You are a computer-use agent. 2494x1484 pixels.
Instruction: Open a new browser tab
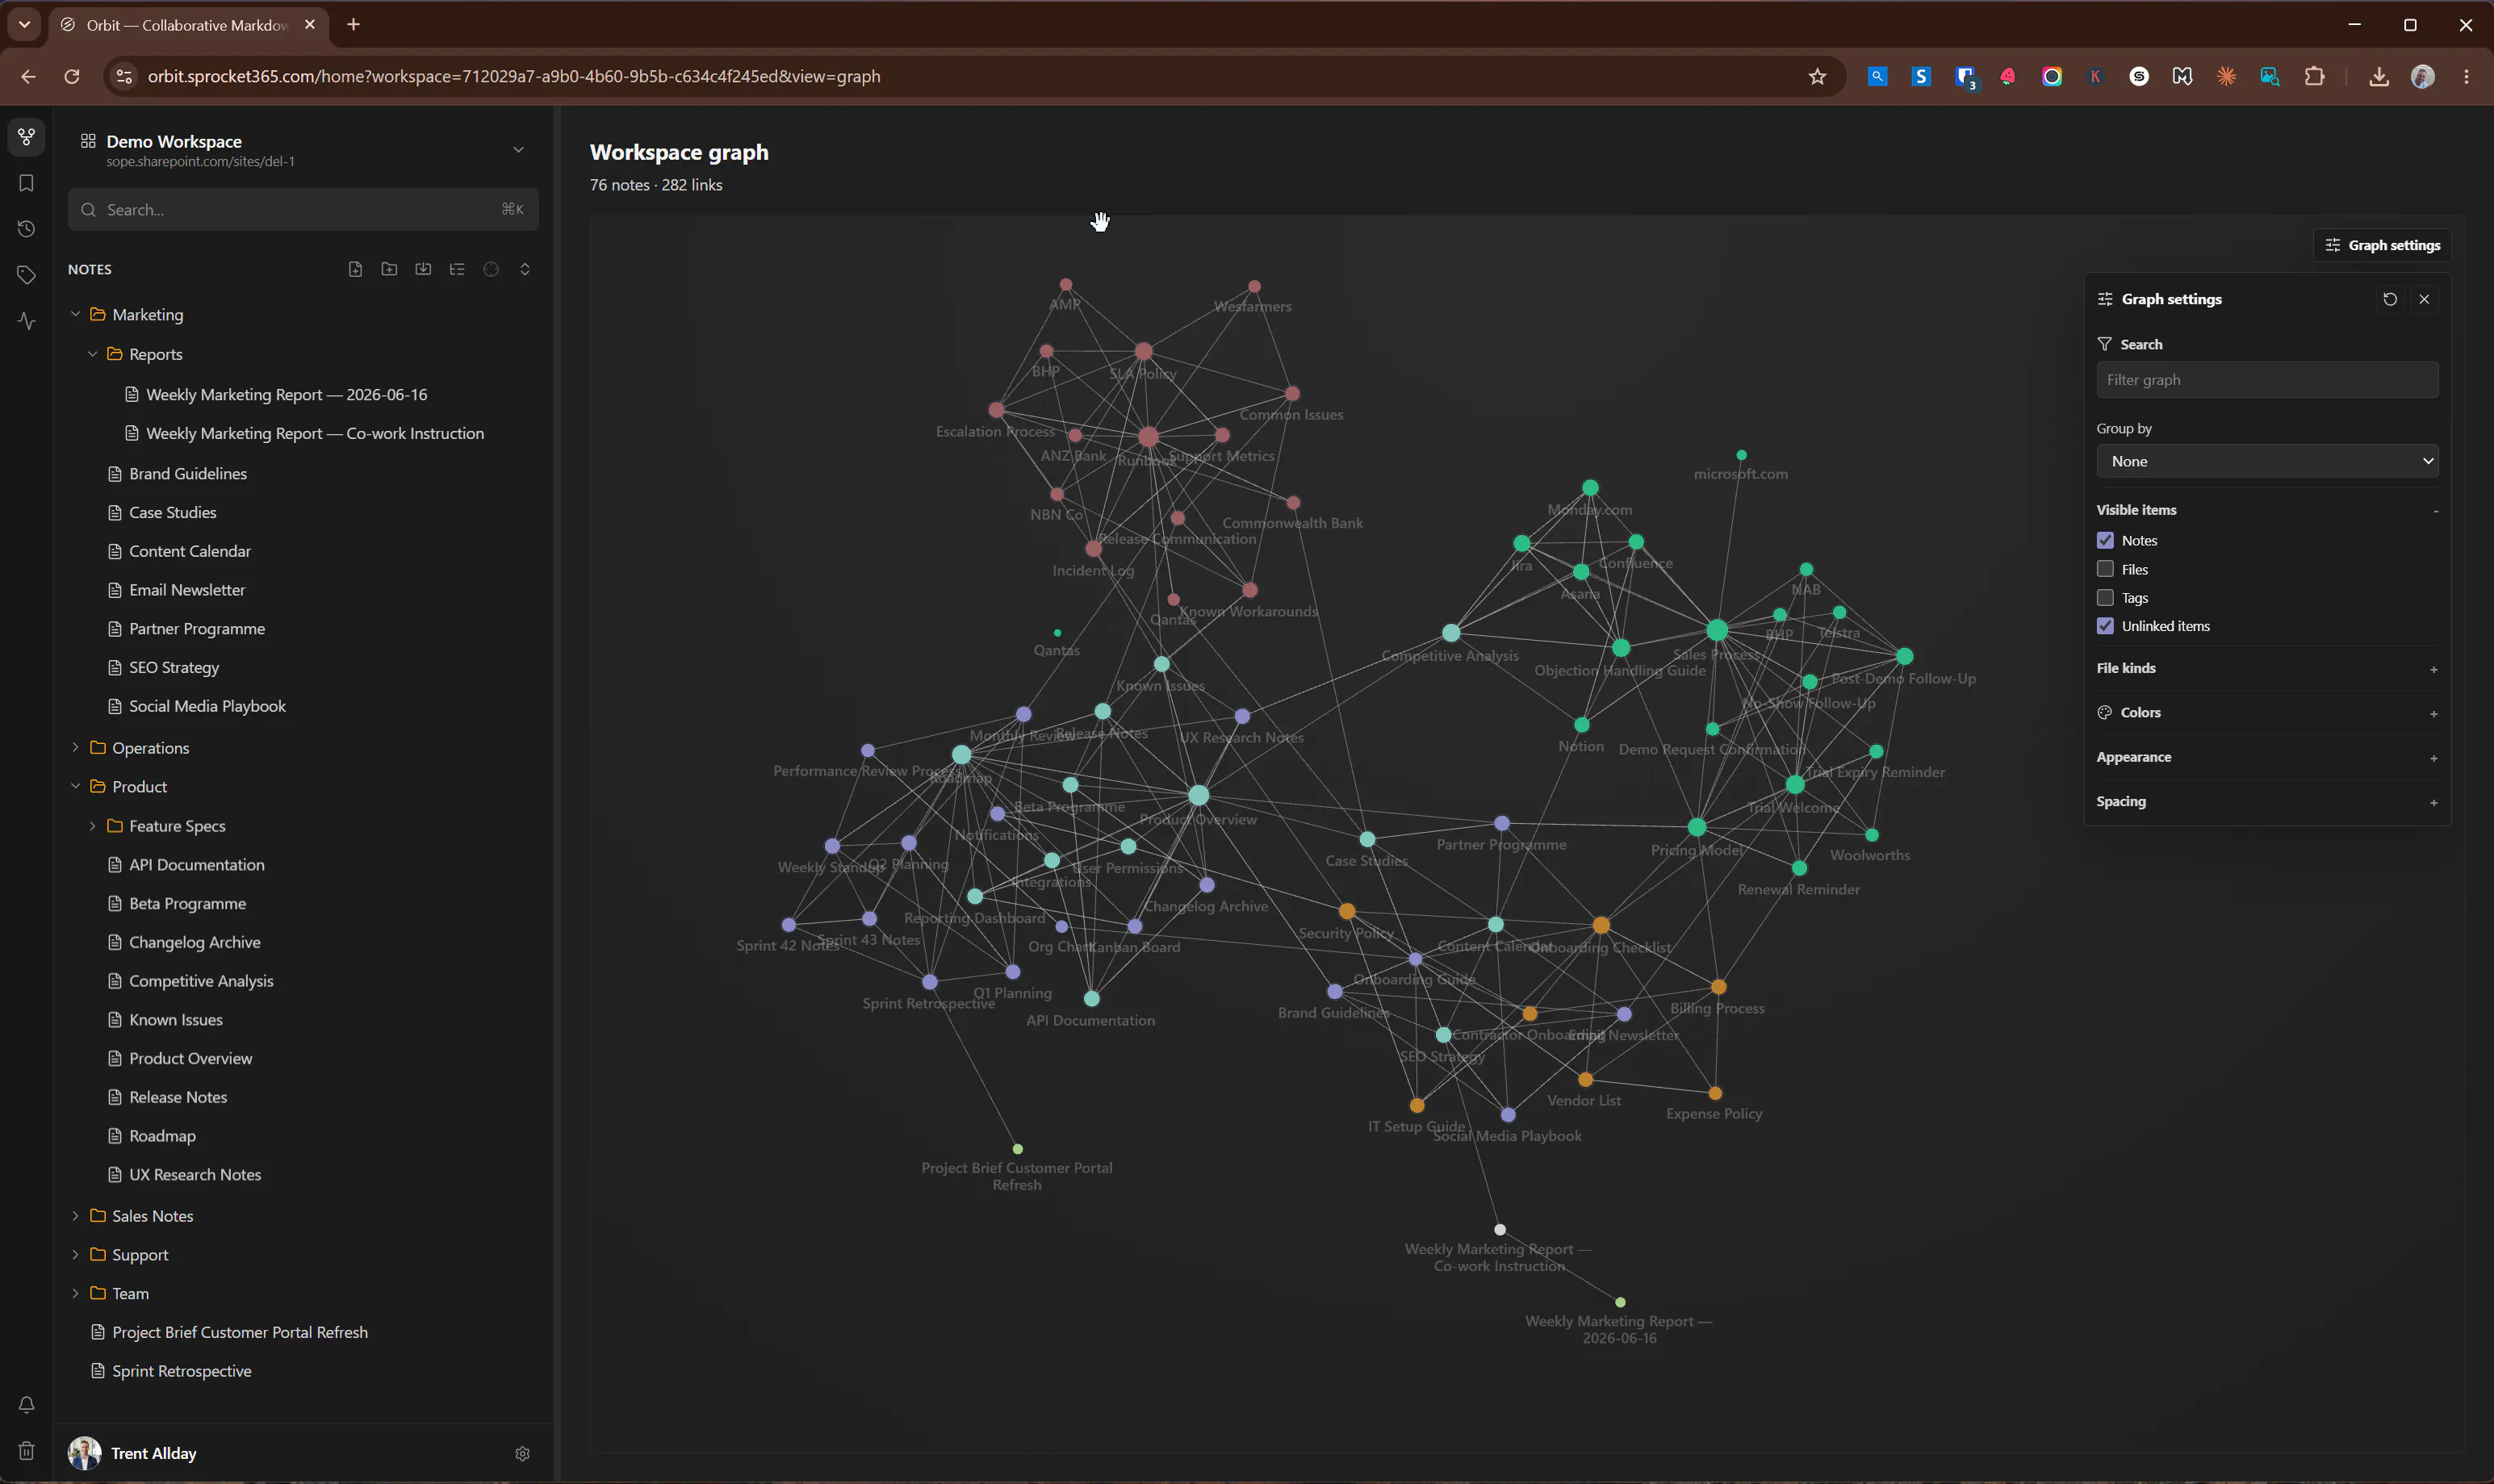point(353,25)
